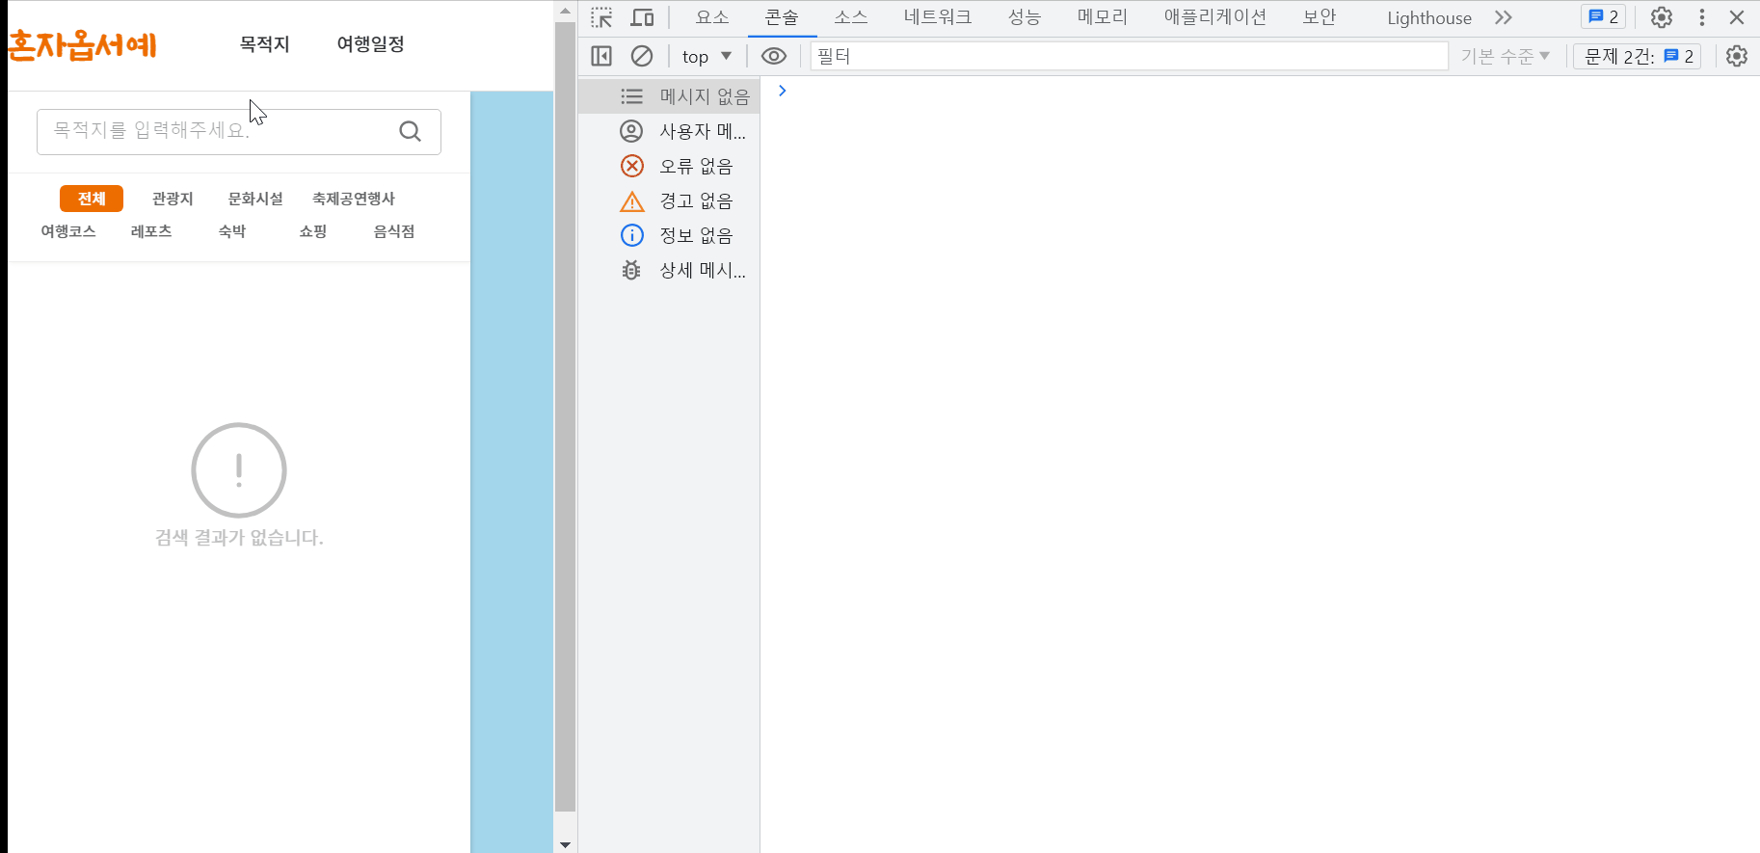Screen dimensions: 1760x853
Task: Select the 문화시설 category filter
Action: click(255, 199)
